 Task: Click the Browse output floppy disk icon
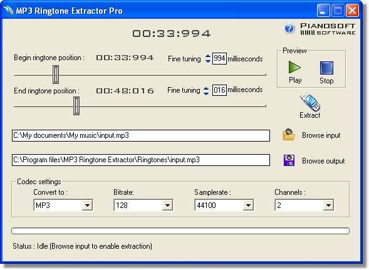click(x=289, y=160)
